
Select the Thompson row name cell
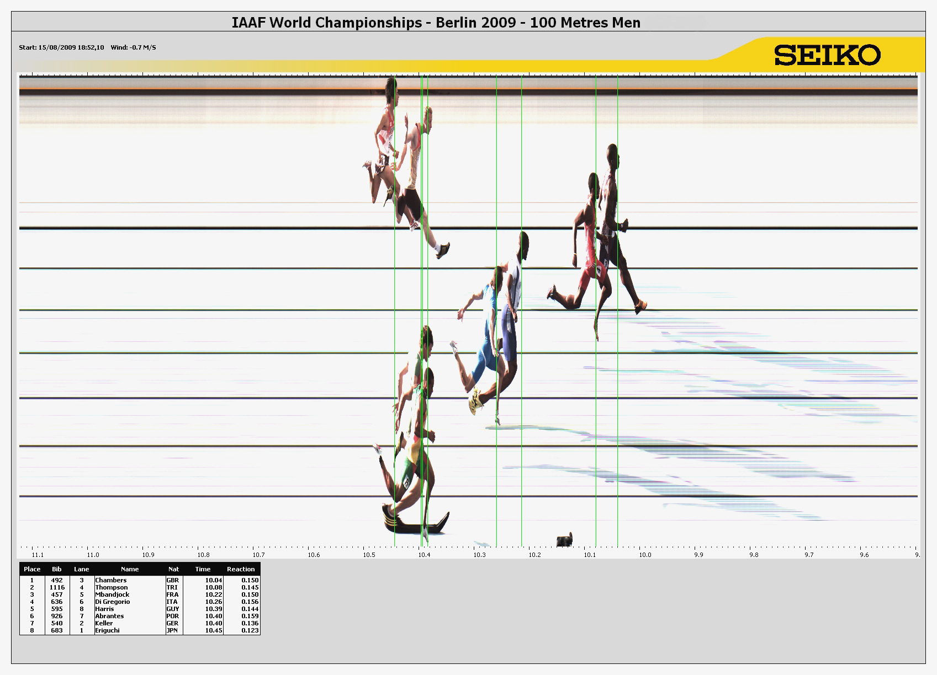point(112,587)
